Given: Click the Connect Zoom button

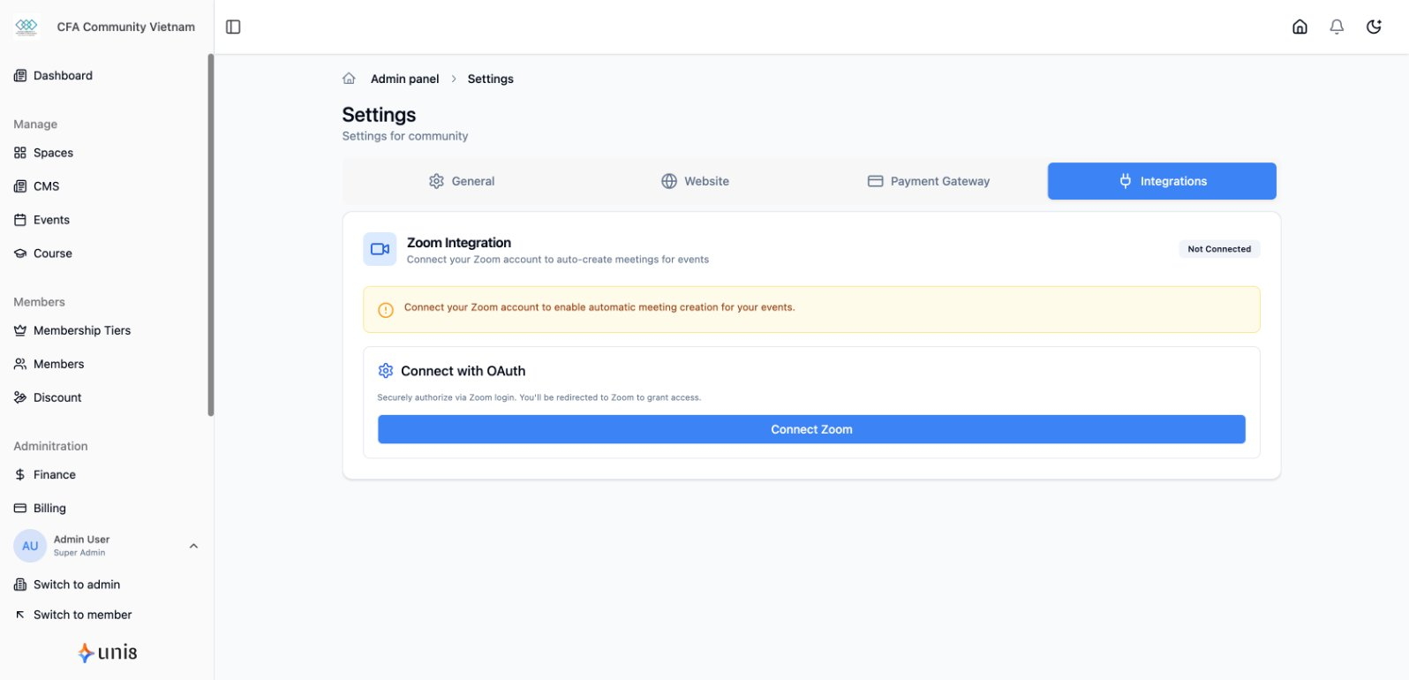Looking at the screenshot, I should pos(811,429).
